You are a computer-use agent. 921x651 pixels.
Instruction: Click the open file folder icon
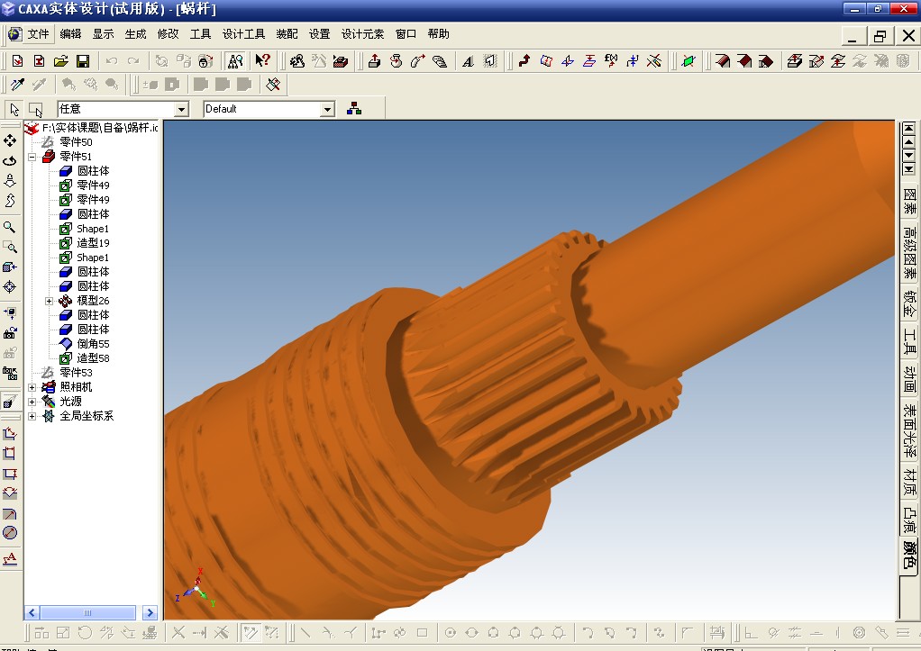pyautogui.click(x=61, y=60)
